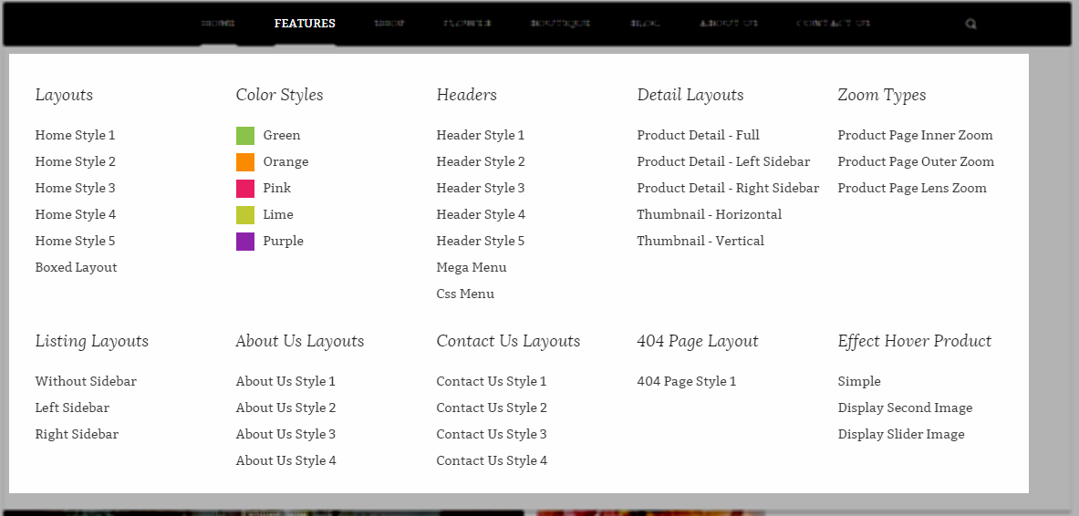The image size is (1079, 516).
Task: Open Product Page Outer Zoom
Action: click(916, 161)
